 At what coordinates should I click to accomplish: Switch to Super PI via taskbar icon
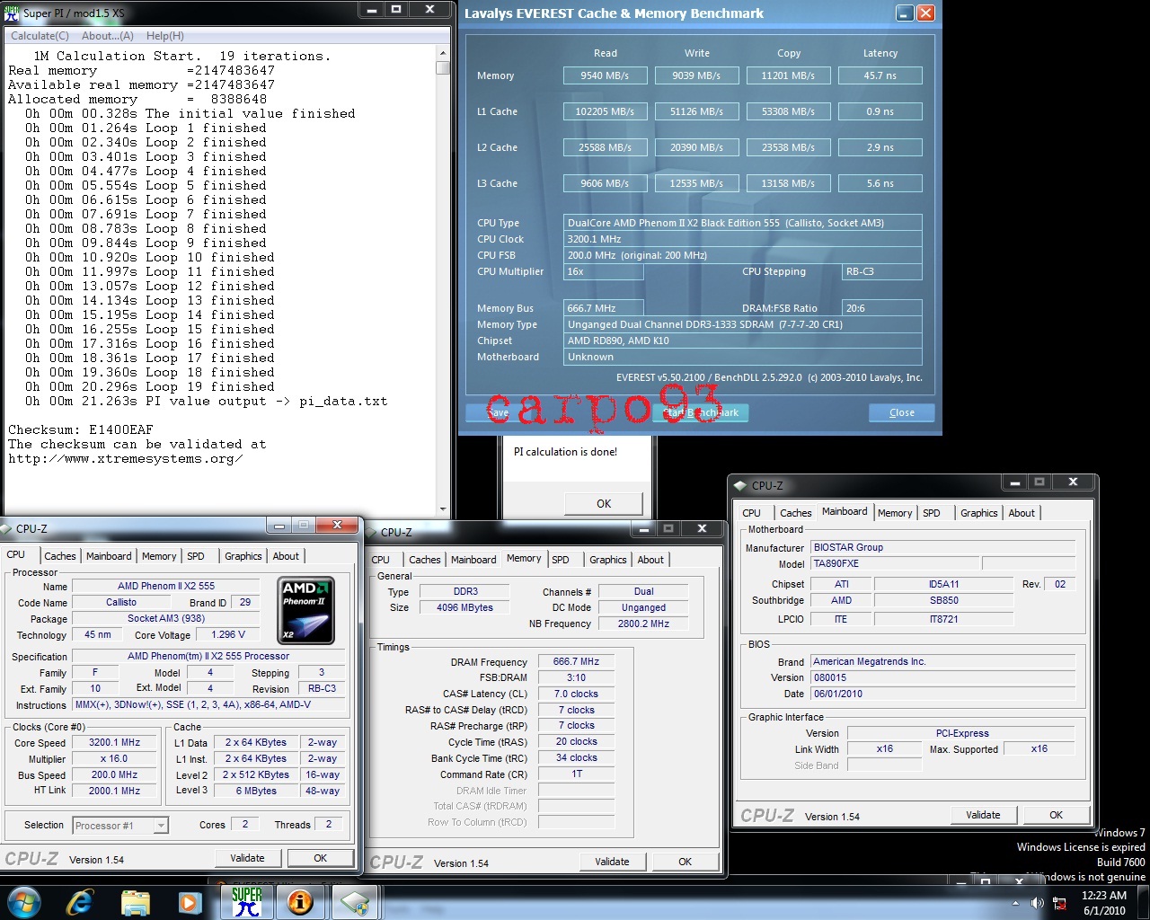pos(246,901)
